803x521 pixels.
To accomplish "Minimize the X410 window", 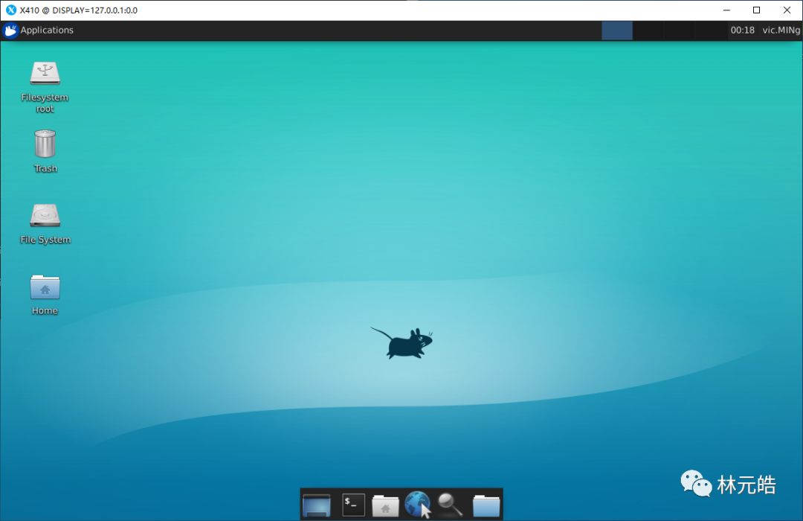I will [x=726, y=10].
